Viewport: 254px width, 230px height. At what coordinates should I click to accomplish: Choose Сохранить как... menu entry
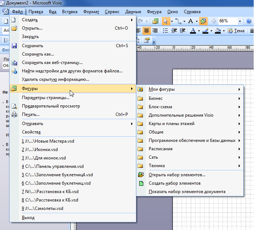click(73, 54)
